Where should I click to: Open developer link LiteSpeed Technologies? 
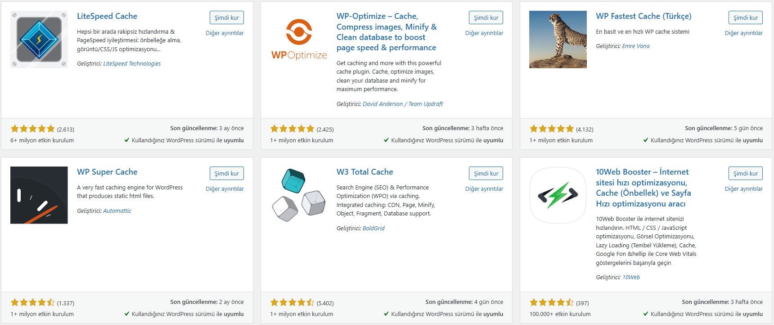coord(132,64)
